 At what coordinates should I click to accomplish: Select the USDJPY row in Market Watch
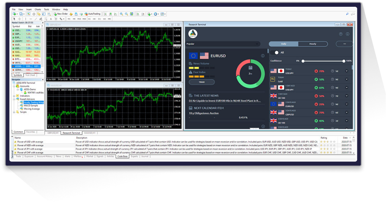(26, 41)
